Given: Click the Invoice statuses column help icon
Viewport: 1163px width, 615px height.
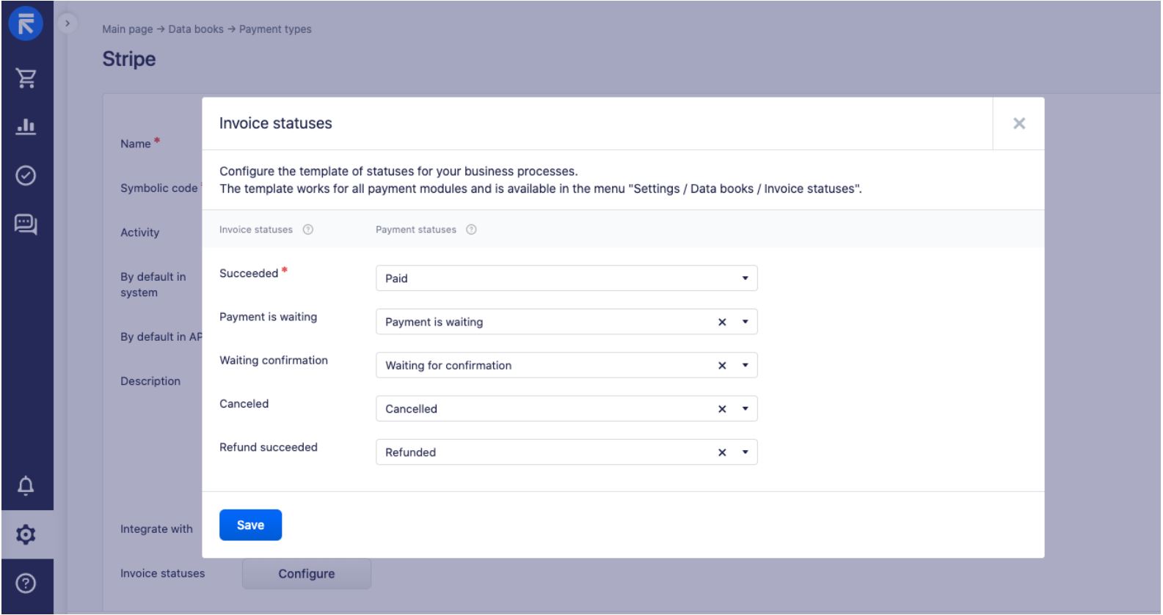Looking at the screenshot, I should tap(308, 229).
